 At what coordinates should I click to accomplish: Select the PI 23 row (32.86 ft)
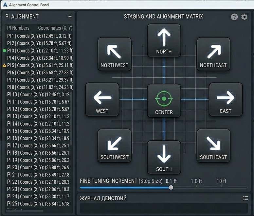point(38,189)
